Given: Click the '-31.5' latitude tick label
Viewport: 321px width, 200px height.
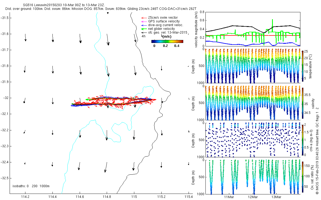Looking at the screenshot, I should tap(4, 18).
